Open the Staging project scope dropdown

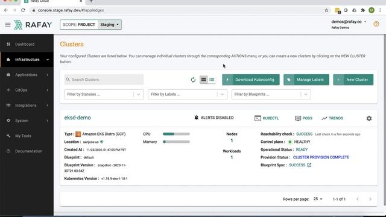click(x=109, y=25)
